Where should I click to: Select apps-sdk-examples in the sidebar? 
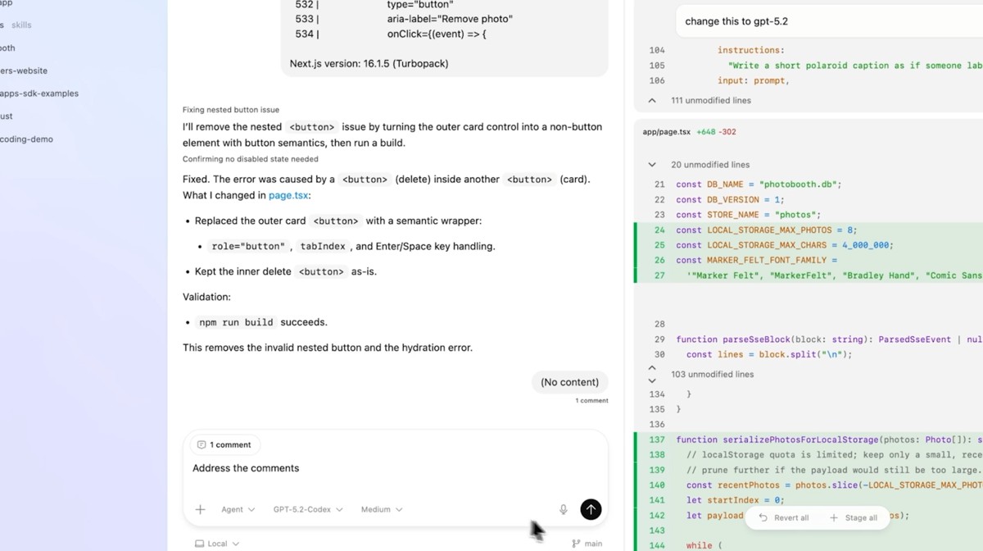point(39,93)
